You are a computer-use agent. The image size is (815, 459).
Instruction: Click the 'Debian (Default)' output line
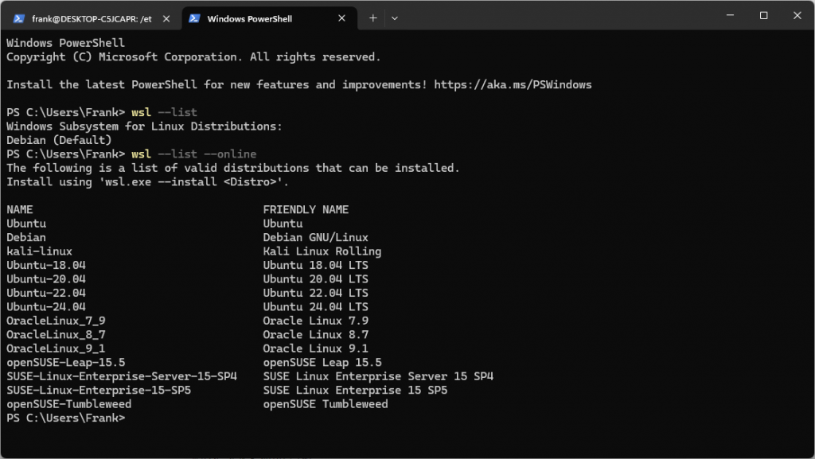[59, 140]
